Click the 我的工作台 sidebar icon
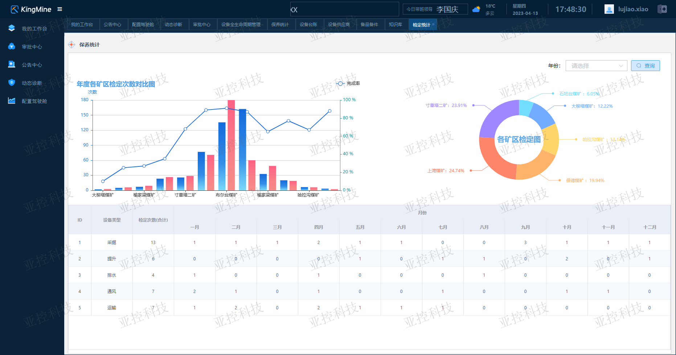 tap(12, 28)
